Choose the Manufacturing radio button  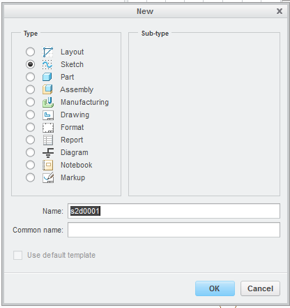[x=30, y=102]
